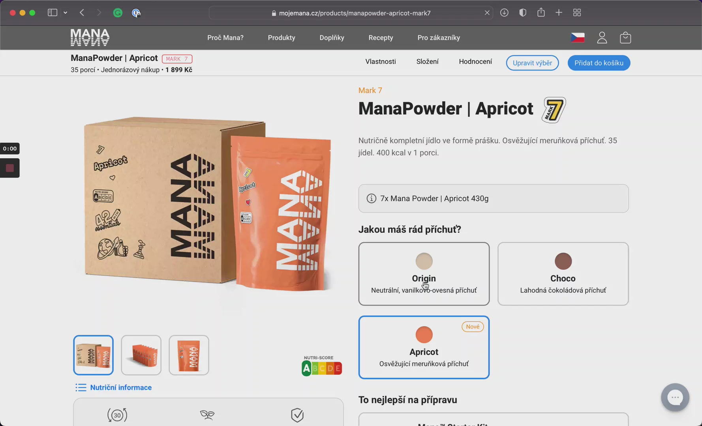
Task: Open the Safari downloads icon
Action: (x=504, y=13)
